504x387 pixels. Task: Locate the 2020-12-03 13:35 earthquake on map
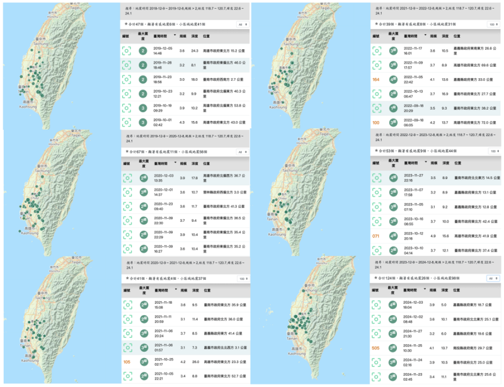(127, 178)
